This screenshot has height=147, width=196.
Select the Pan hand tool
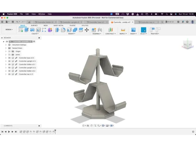tap(91, 126)
